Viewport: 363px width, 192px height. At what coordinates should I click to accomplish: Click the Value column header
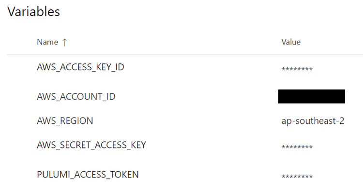click(291, 42)
